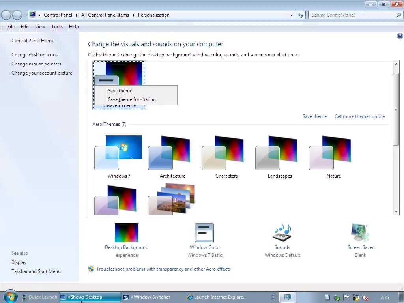Choose Save theme for sharing
The height and width of the screenshot is (303, 404).
pos(136,99)
